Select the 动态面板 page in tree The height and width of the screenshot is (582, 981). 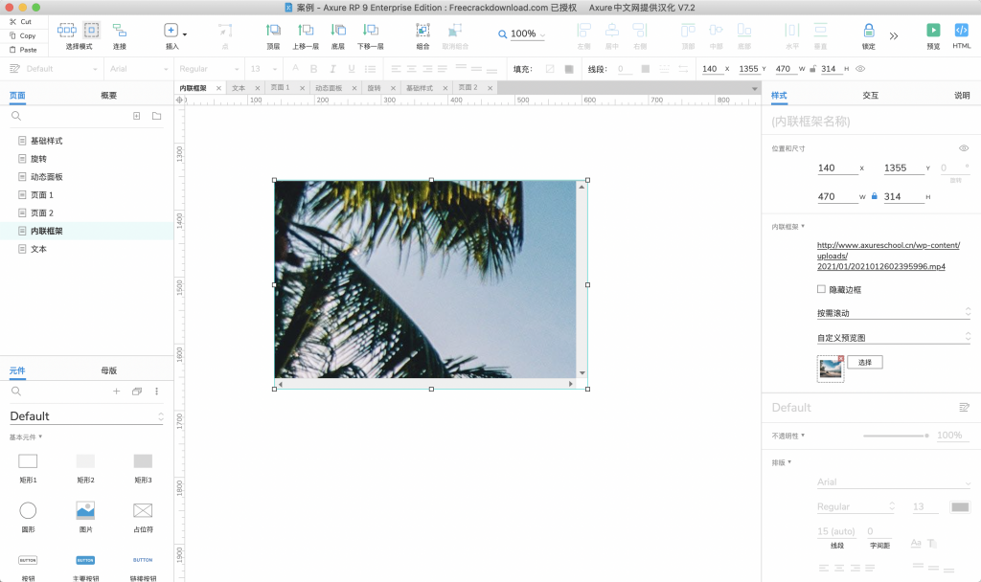tap(46, 177)
